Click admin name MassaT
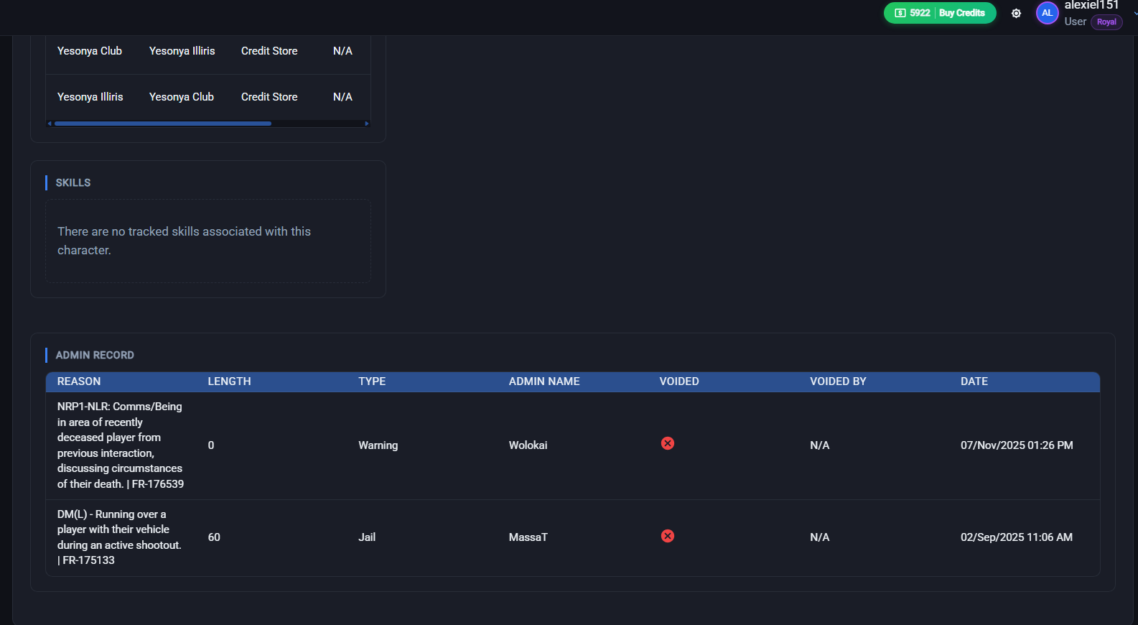 pyautogui.click(x=528, y=537)
